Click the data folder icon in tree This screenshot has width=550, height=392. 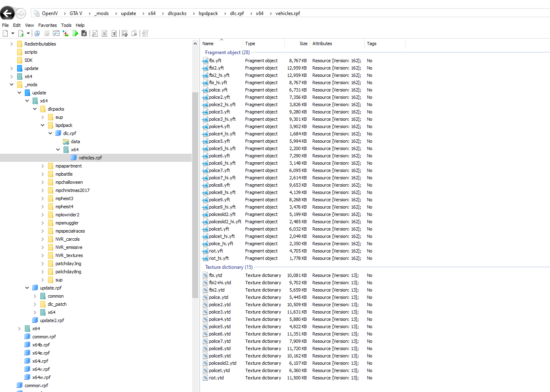point(66,142)
